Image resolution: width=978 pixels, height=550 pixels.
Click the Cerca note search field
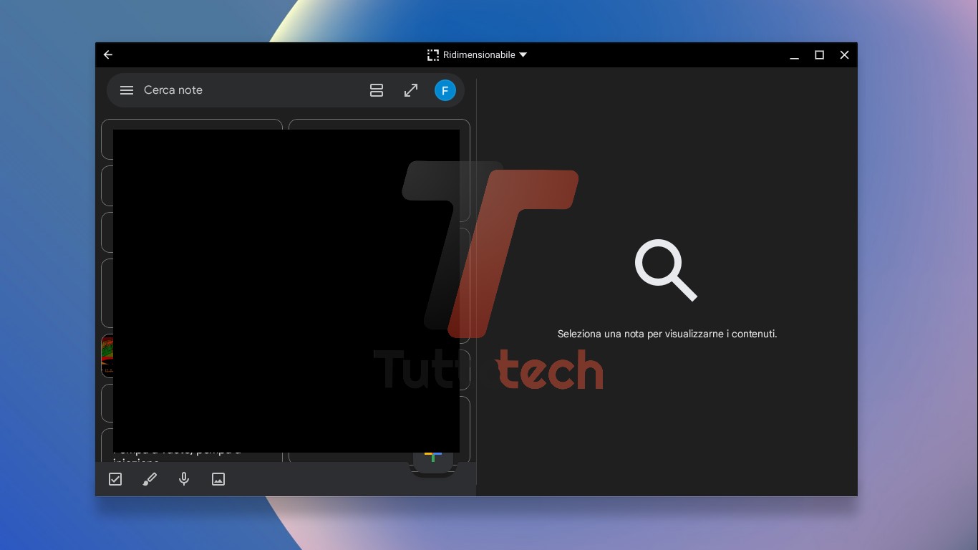pyautogui.click(x=215, y=90)
